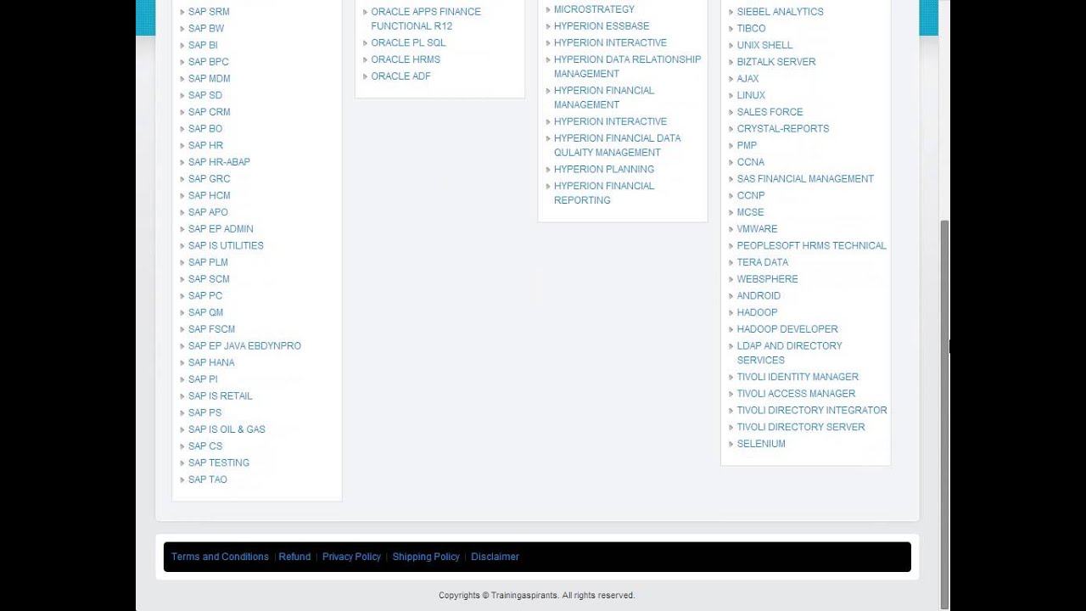This screenshot has width=1086, height=611.
Task: Open the SAP FSCM link
Action: (x=212, y=329)
